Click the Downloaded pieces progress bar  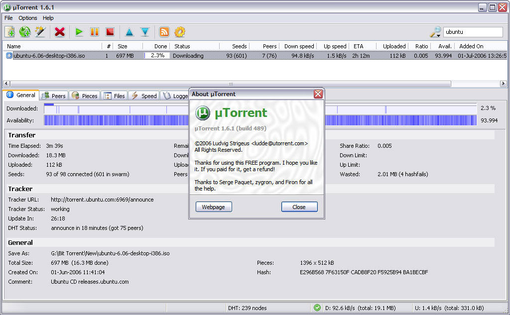point(260,108)
